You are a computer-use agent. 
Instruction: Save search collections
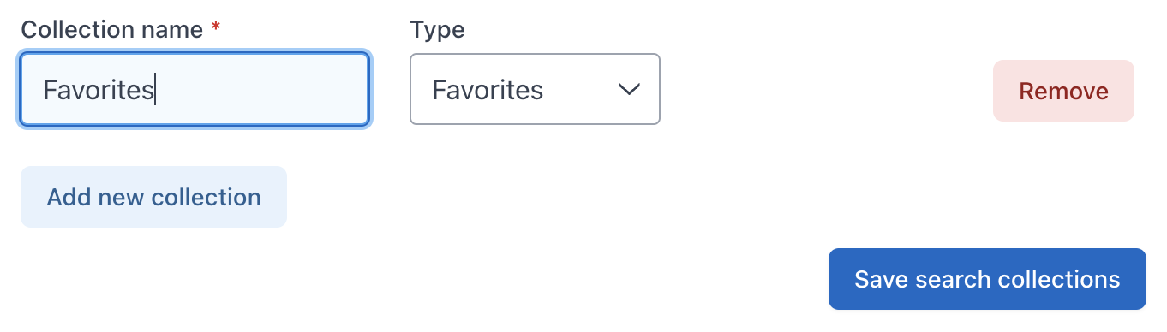[x=987, y=279]
